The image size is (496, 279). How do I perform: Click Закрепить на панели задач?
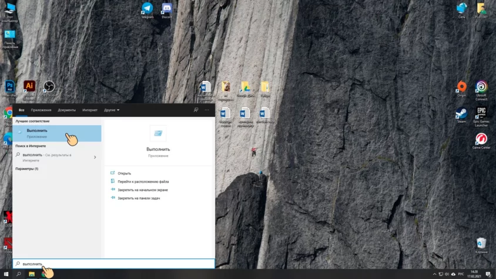point(139,198)
